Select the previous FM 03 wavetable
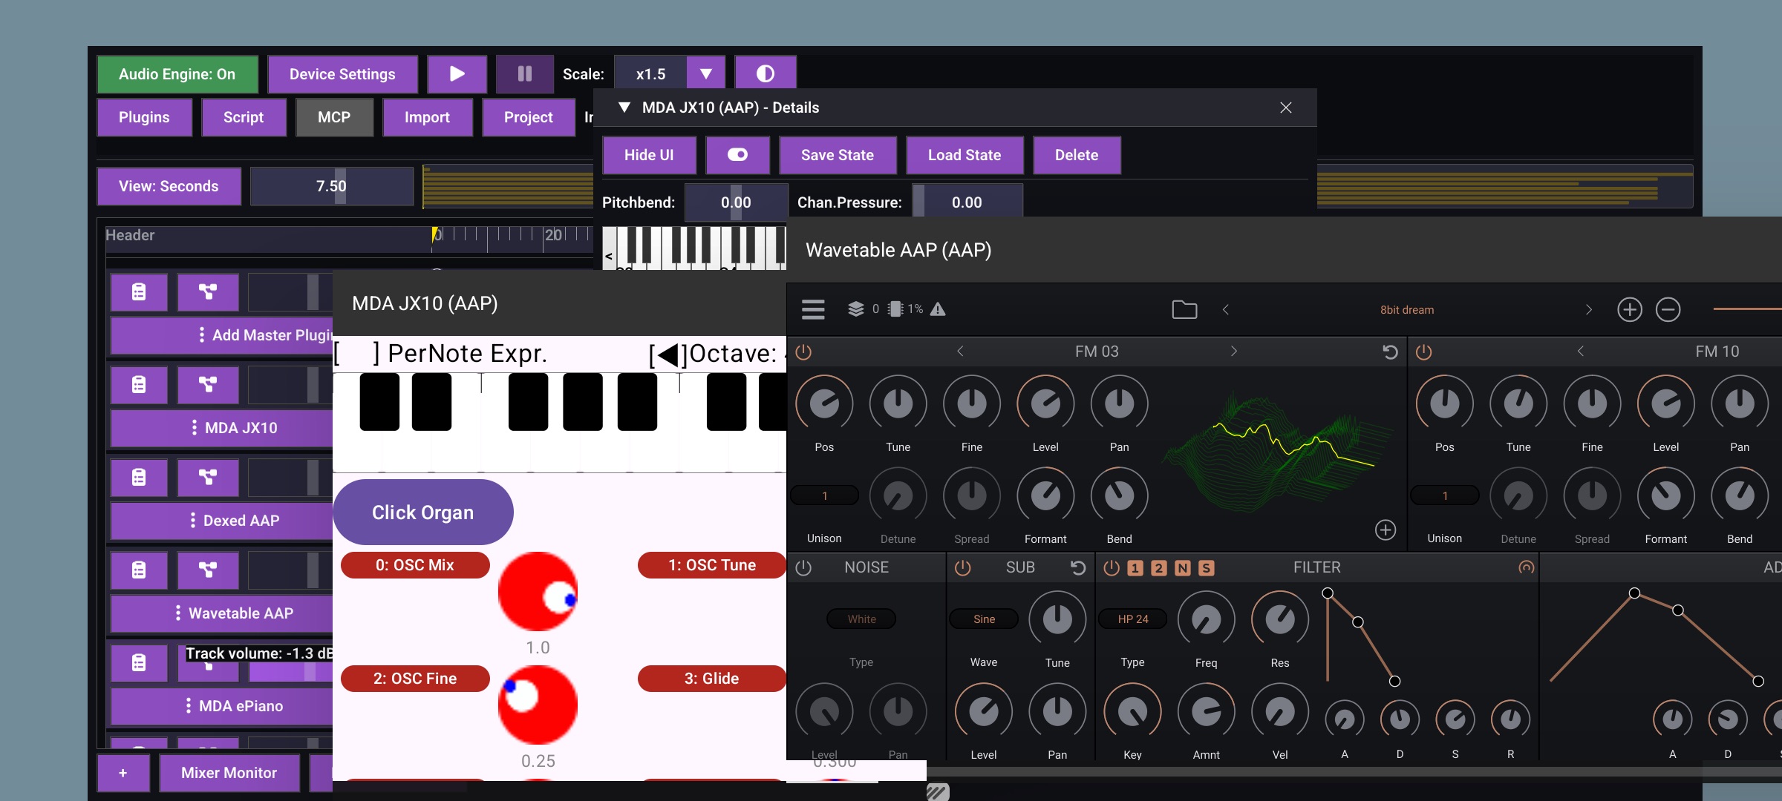The width and height of the screenshot is (1782, 801). coord(960,351)
